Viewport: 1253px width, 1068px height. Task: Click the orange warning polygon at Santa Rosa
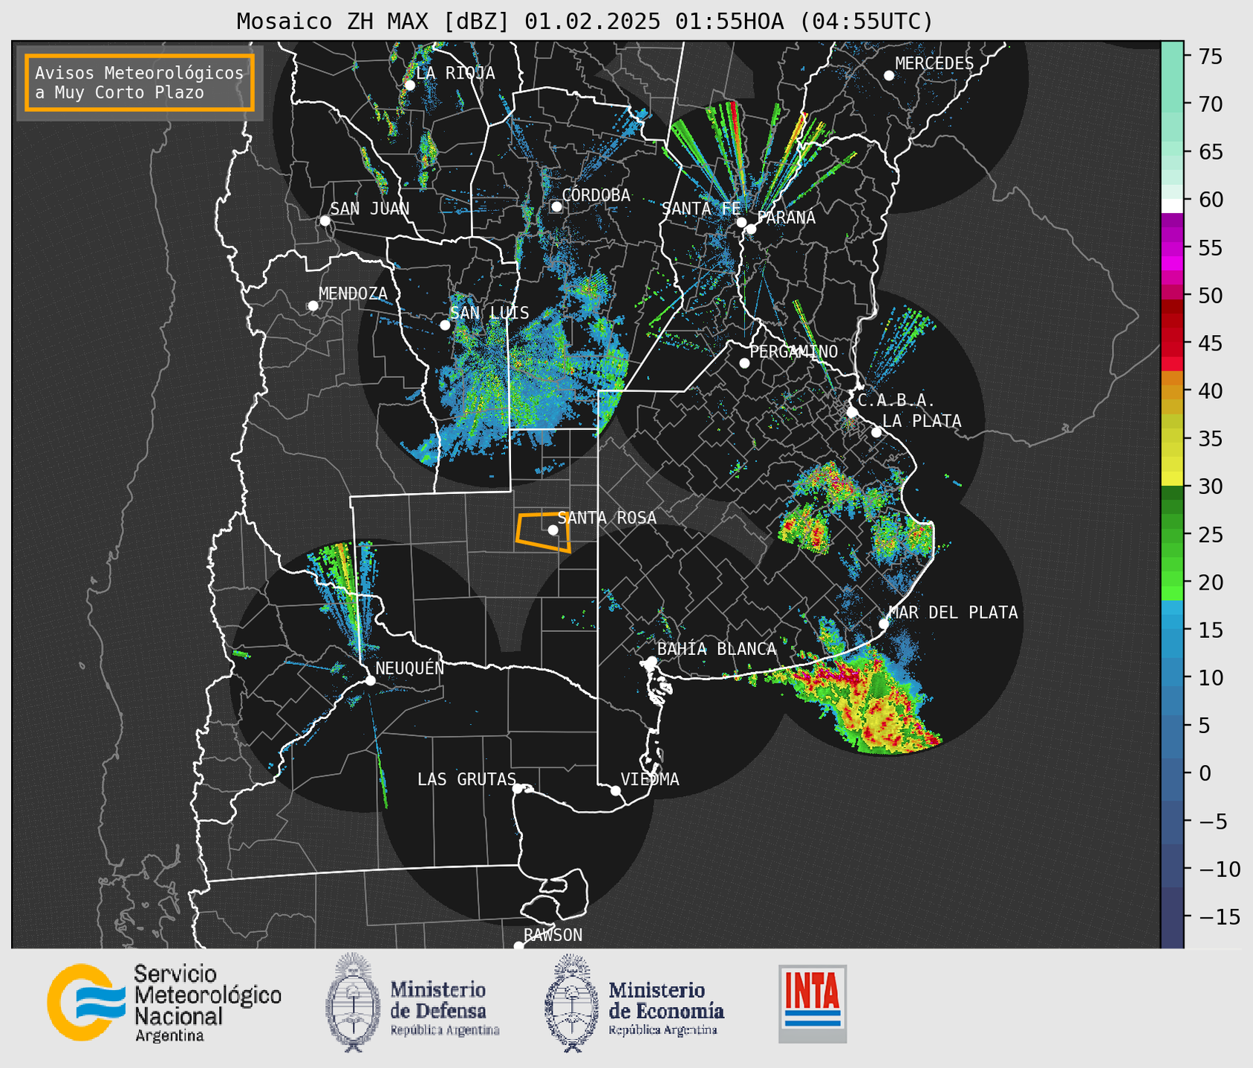pos(543,532)
